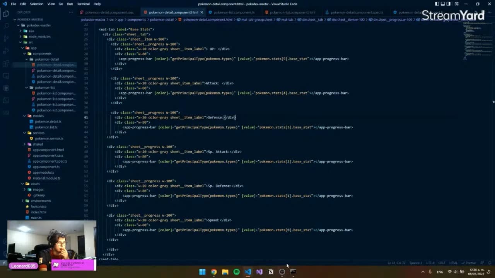Image resolution: width=495 pixels, height=278 pixels.
Task: Change HTML language mode in status bar
Action: (453, 263)
